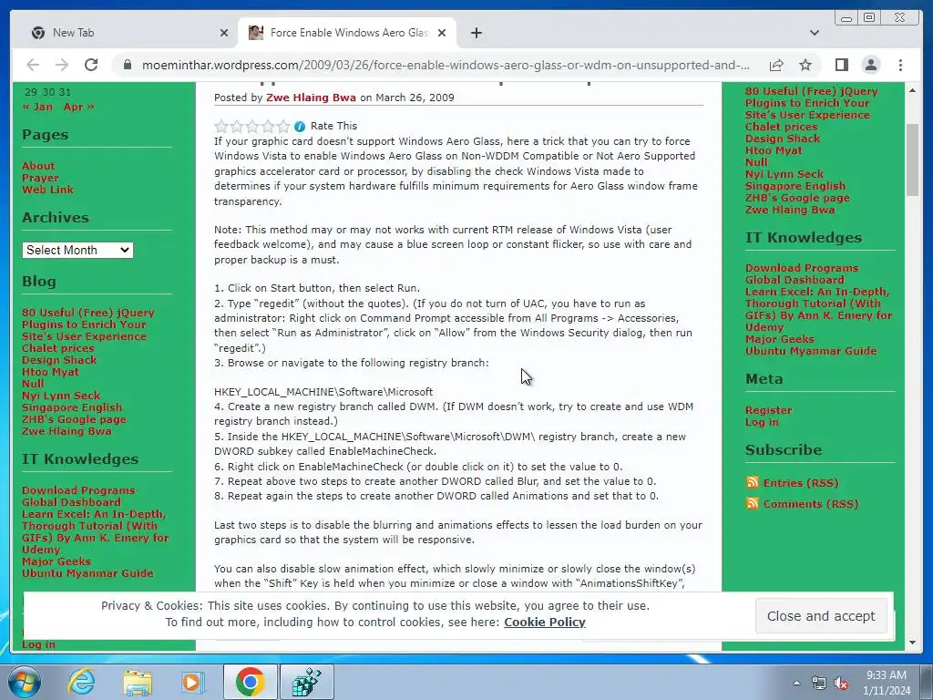Screen dimensions: 933x700
Task: Open Windows Media Player from taskbar
Action: (193, 682)
